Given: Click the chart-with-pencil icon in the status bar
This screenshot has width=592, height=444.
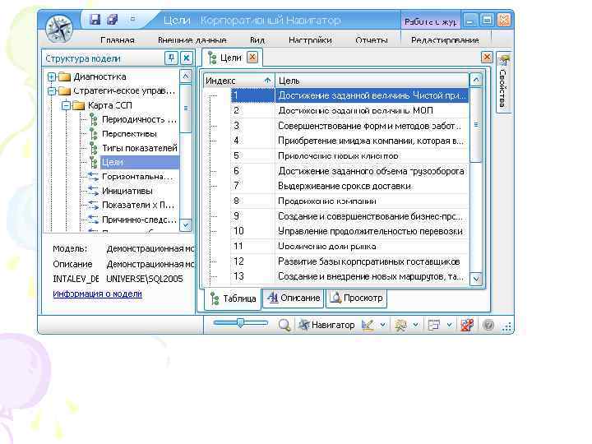Looking at the screenshot, I should pyautogui.click(x=368, y=325).
